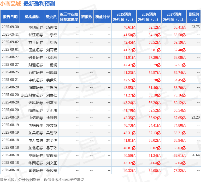
Task: Sort by 2025预测净利润 column header
Action: pos(124,17)
